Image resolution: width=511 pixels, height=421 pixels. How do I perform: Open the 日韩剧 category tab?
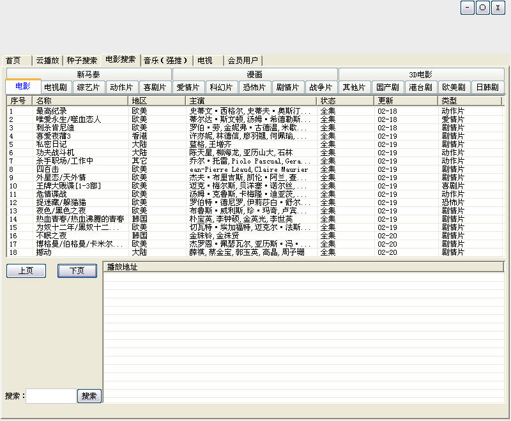tap(487, 88)
